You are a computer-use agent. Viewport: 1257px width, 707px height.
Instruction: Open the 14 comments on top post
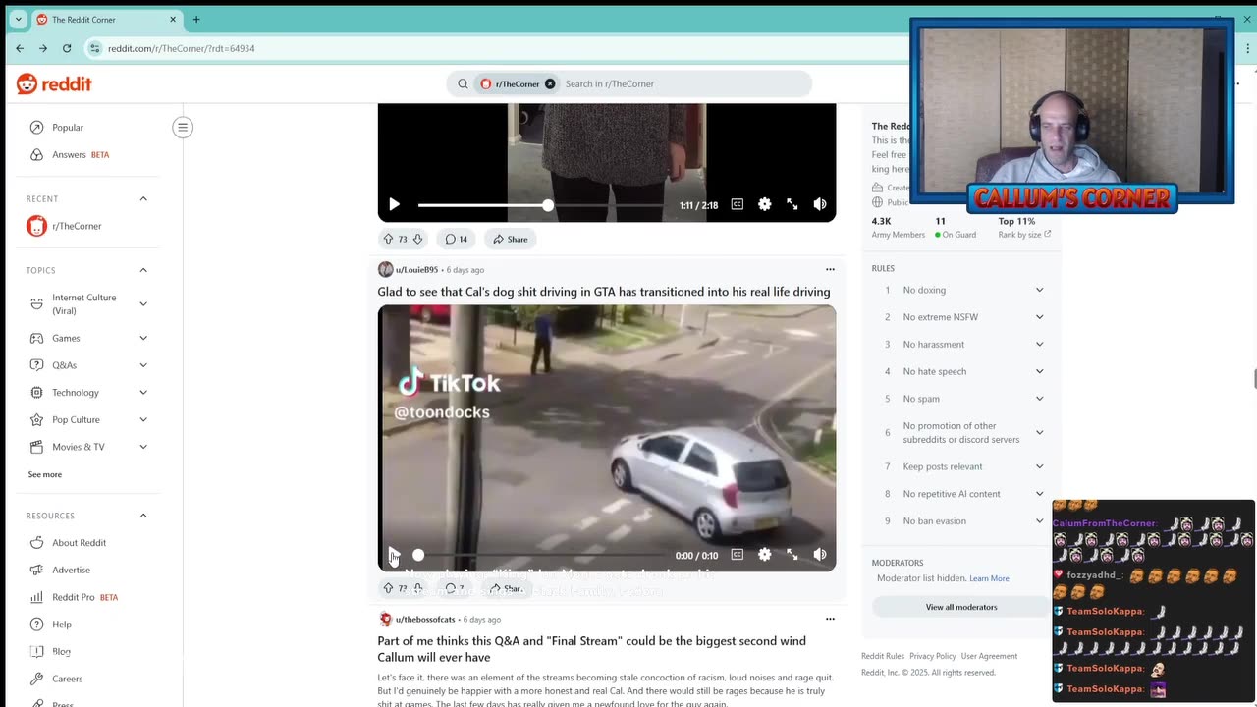[456, 239]
